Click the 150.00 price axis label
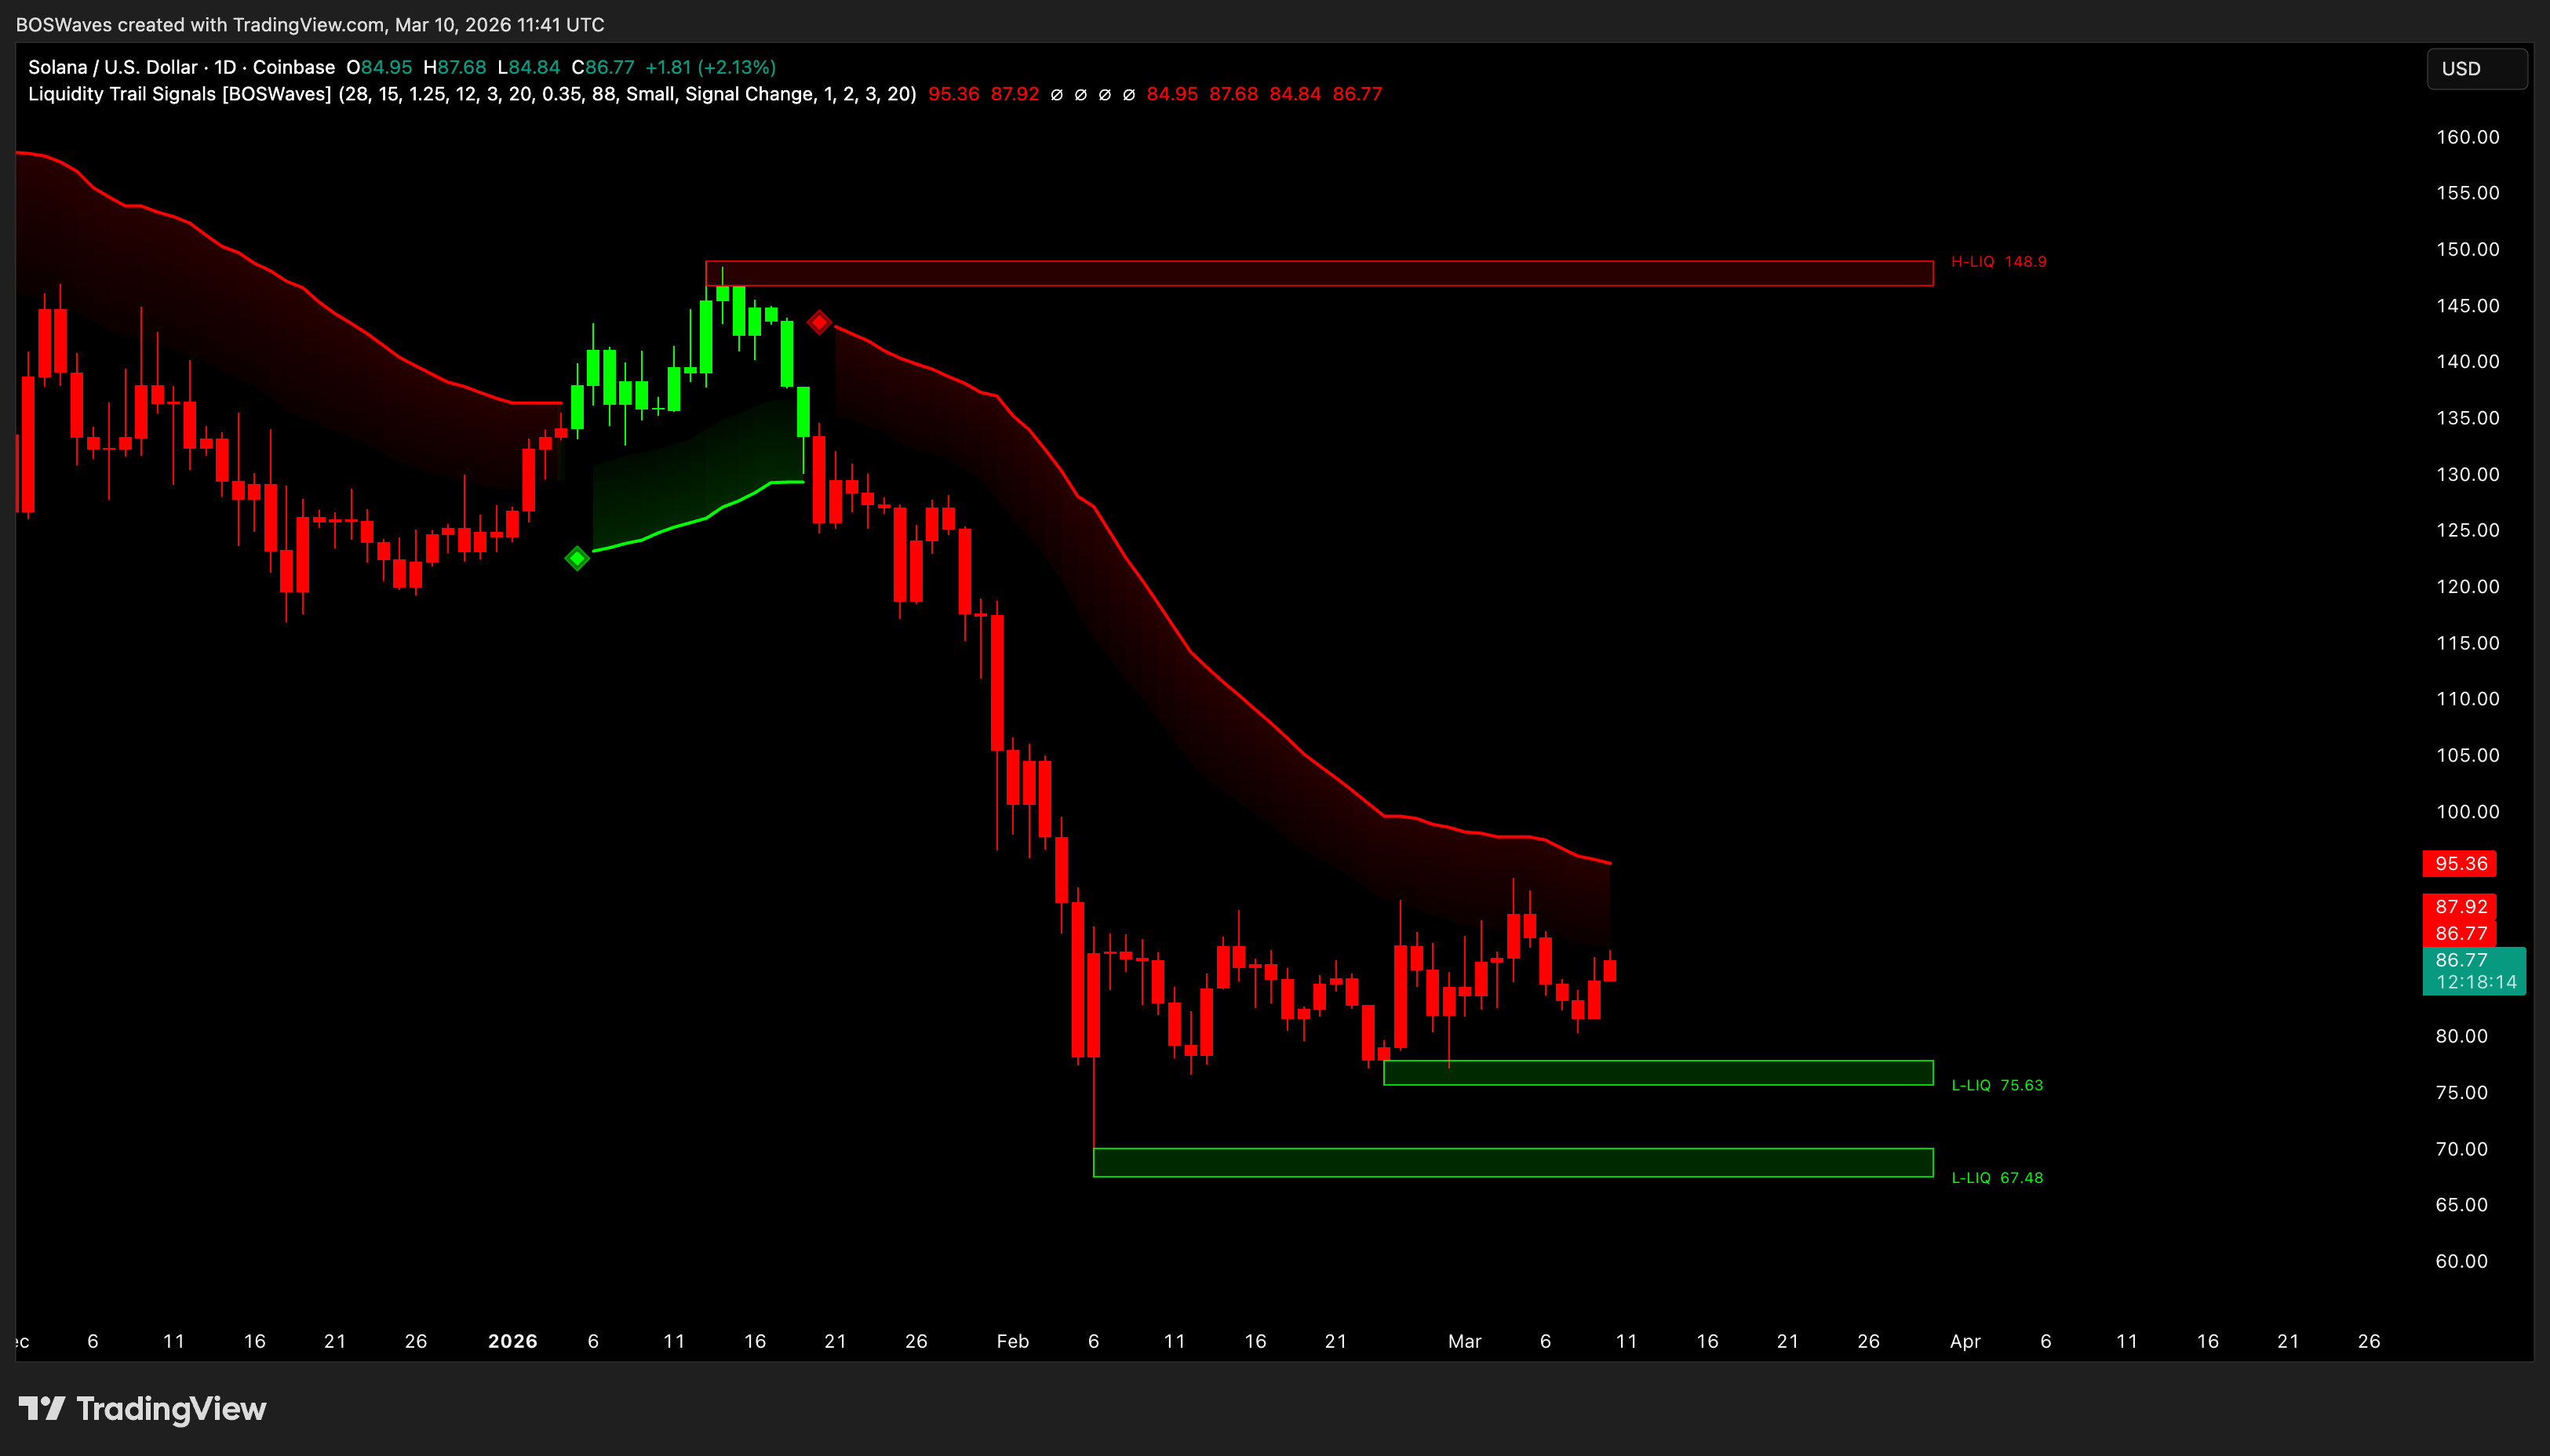 pyautogui.click(x=2467, y=249)
